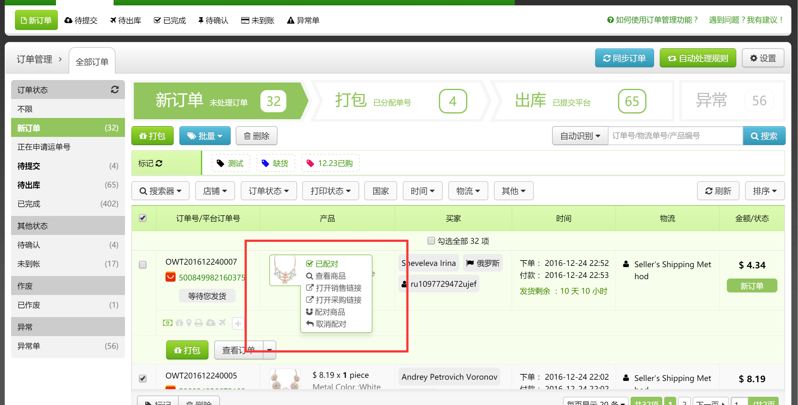Open the 批量 dropdown
The height and width of the screenshot is (405, 798).
pos(205,136)
